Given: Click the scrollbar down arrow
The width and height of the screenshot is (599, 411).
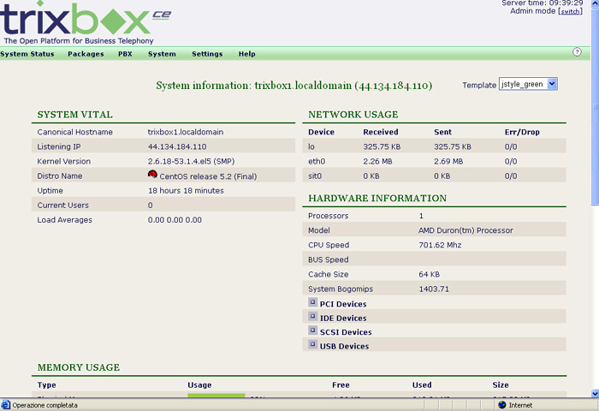Looking at the screenshot, I should 595,393.
